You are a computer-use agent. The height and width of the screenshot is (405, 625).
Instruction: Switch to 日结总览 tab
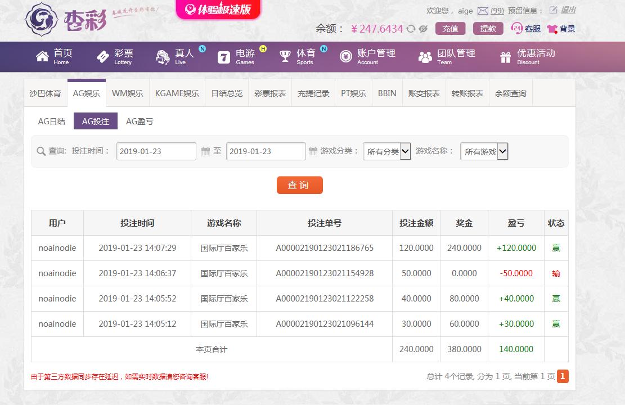pyautogui.click(x=227, y=93)
